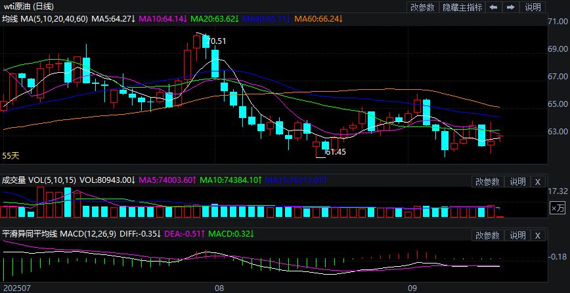Click the right arrow navigation icon

(510, 7)
